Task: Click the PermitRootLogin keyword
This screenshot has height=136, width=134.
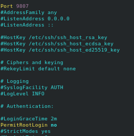Action: coord(24,125)
